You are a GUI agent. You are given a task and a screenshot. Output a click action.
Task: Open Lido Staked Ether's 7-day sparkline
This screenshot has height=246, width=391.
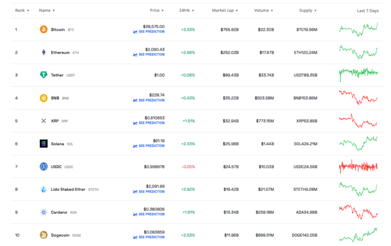pyautogui.click(x=358, y=189)
